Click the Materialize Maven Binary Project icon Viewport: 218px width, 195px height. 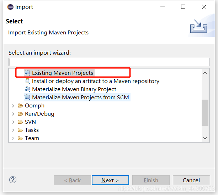(27, 89)
